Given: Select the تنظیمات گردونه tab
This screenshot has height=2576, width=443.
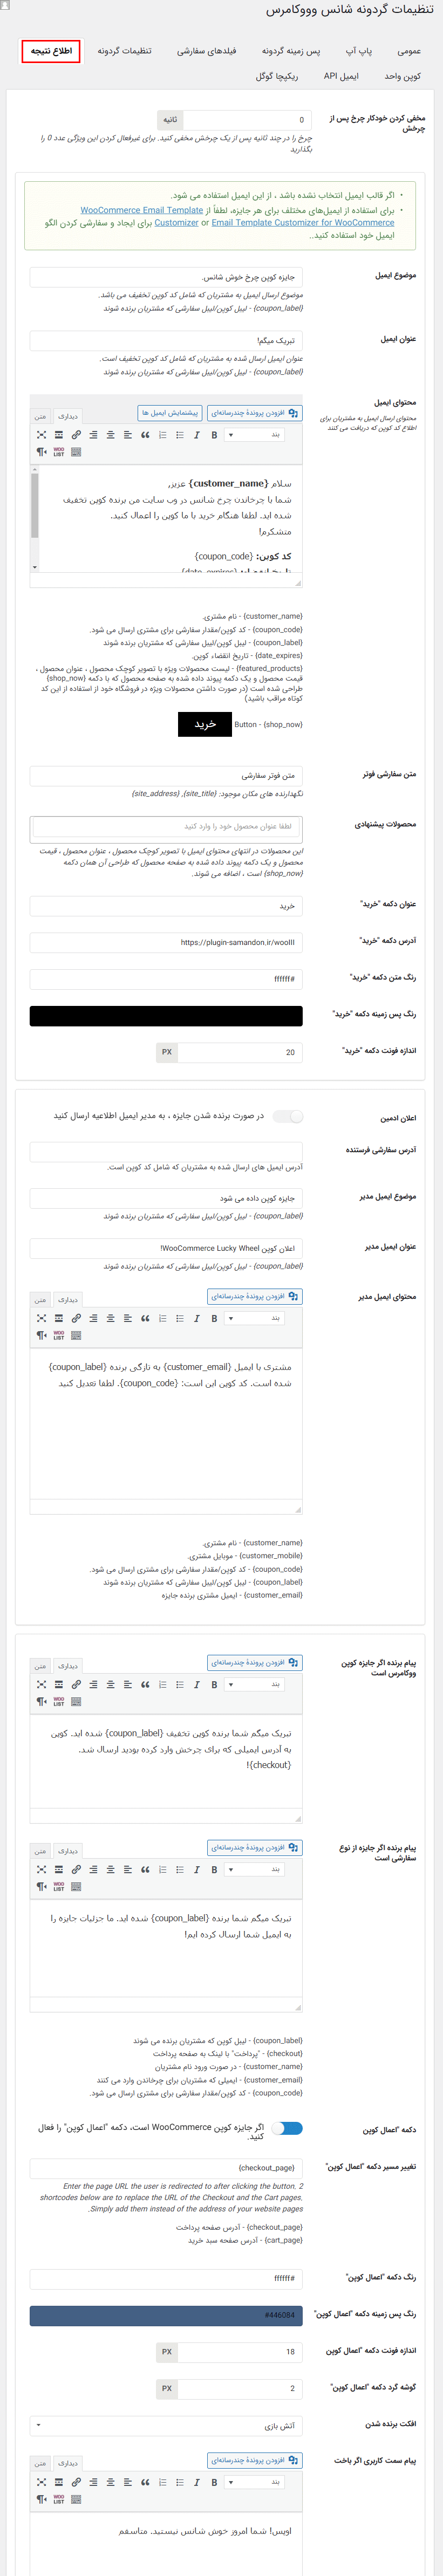Looking at the screenshot, I should coord(125,51).
